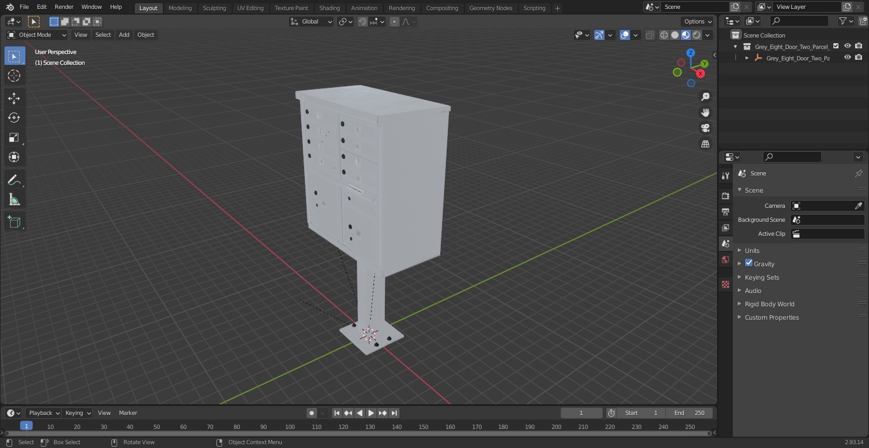Open the Keying dropdown
This screenshot has height=448, width=869.
coord(78,413)
